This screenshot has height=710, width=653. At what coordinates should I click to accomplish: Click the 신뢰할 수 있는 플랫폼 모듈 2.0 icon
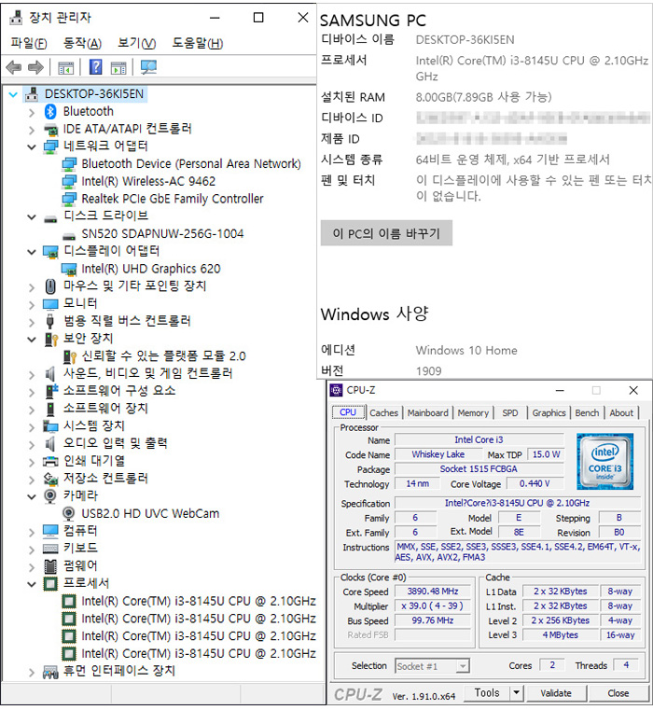tap(69, 356)
